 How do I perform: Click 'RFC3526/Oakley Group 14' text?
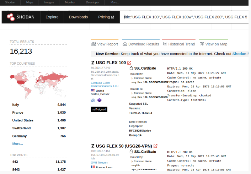click(x=140, y=133)
